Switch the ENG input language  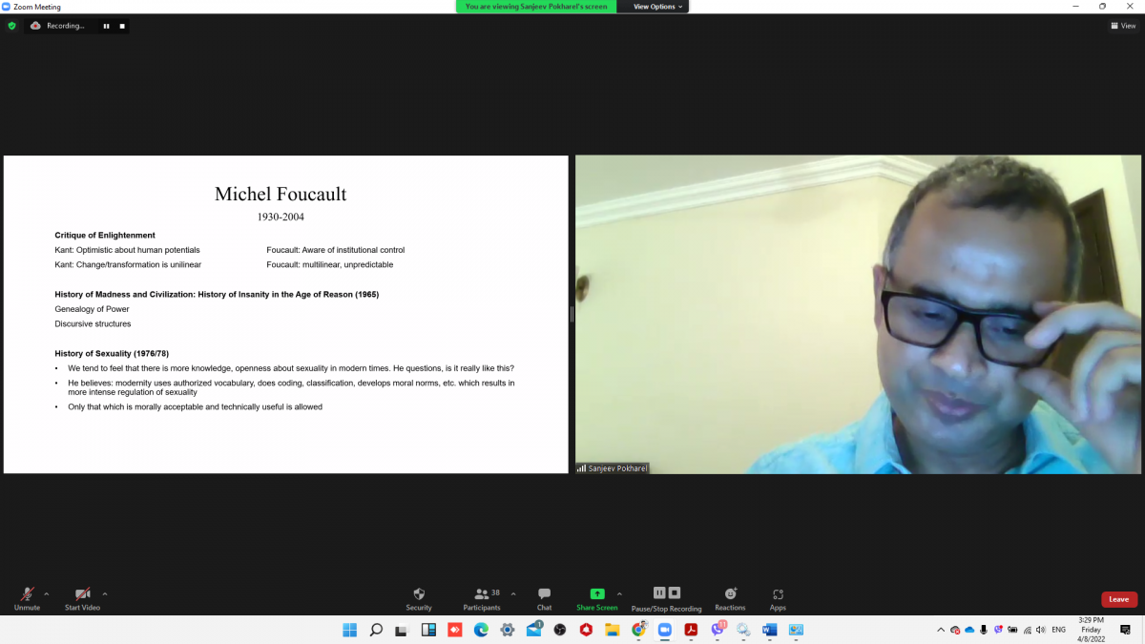point(1058,630)
